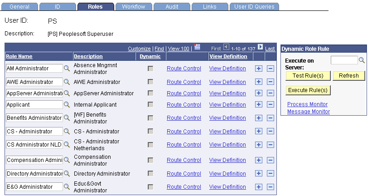
Task: Click the Execute Rule(s) button
Action: tap(308, 90)
